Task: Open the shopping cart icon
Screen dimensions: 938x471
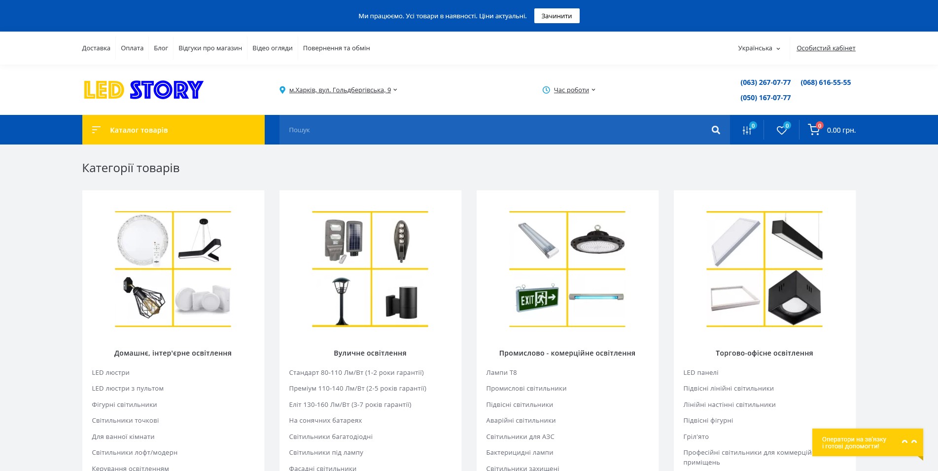Action: (x=814, y=130)
